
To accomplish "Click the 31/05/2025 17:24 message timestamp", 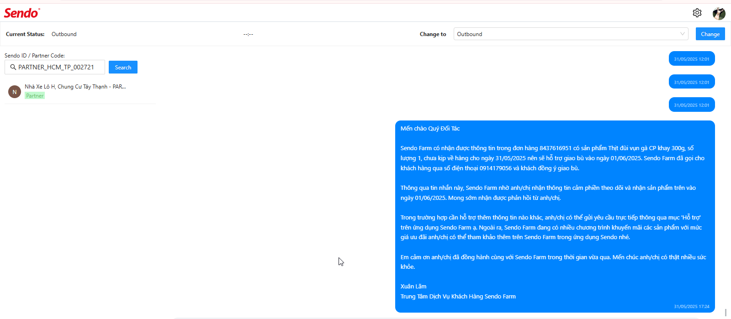I will (692, 307).
